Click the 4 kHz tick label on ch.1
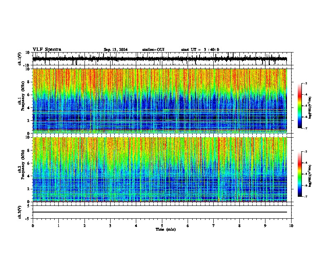328x253 pixels. [x=29, y=108]
